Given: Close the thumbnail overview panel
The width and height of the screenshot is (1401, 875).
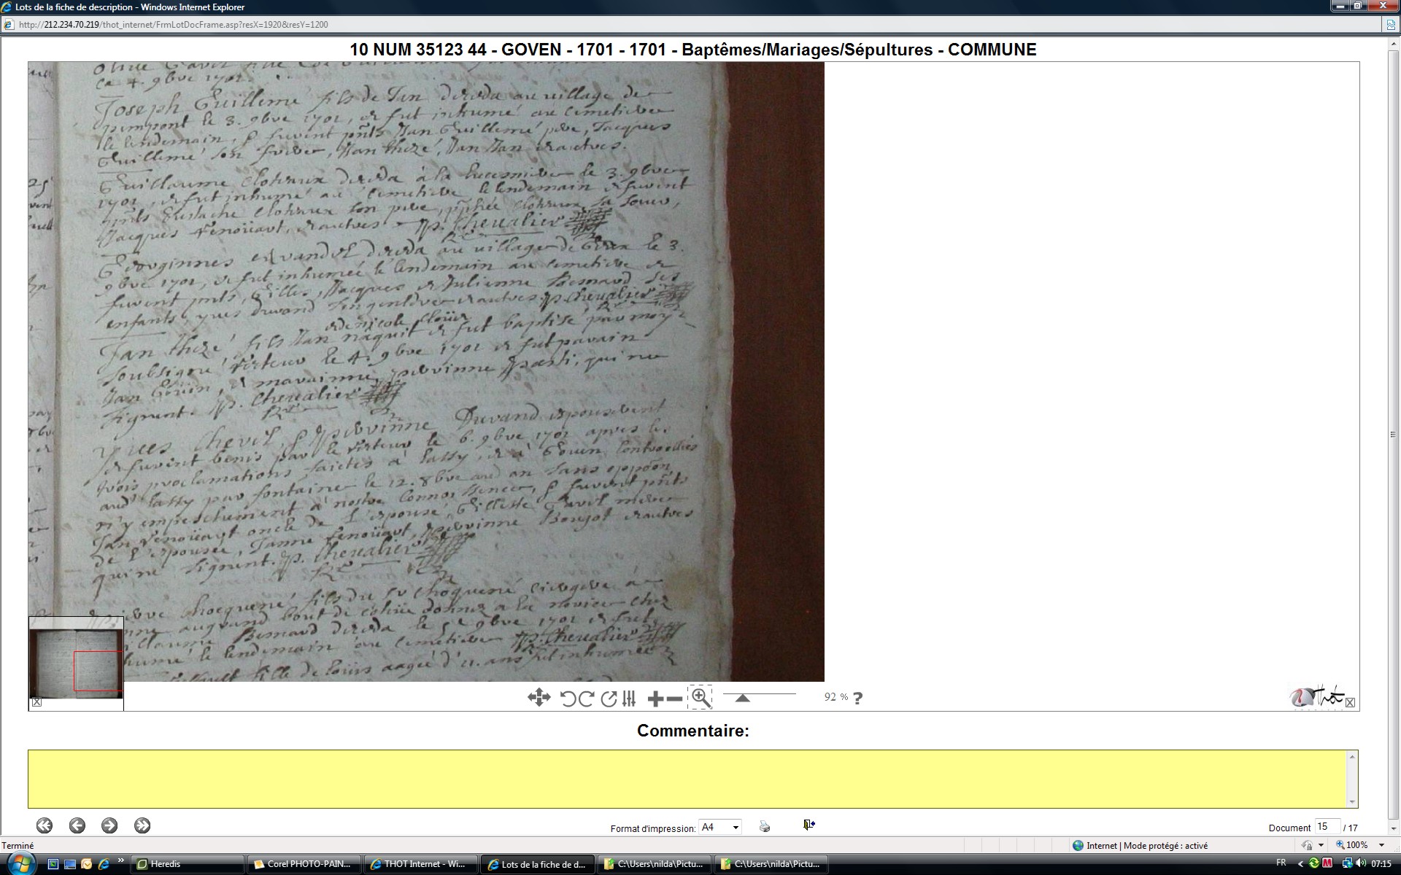Looking at the screenshot, I should [37, 702].
